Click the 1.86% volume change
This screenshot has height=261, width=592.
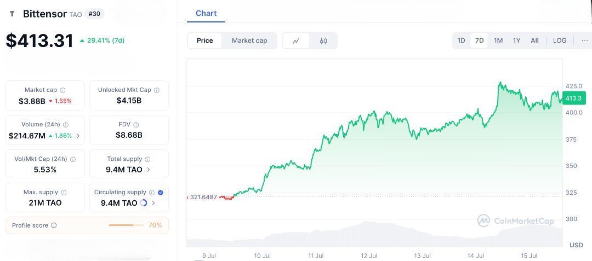tap(60, 136)
